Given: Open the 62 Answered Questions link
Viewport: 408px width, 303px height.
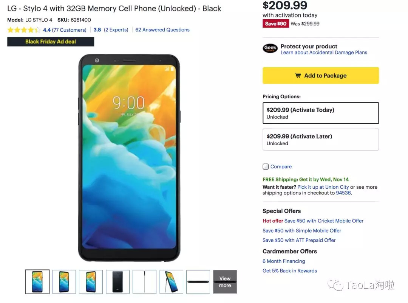Looking at the screenshot, I should pos(162,30).
